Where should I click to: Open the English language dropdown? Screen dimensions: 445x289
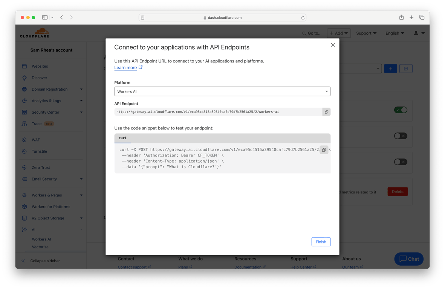pos(395,33)
